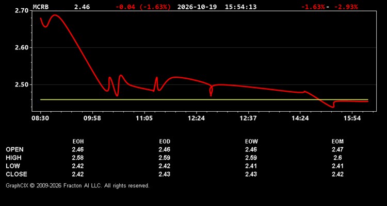Click EOH LOW value 2.42
The width and height of the screenshot is (387, 206).
pyautogui.click(x=78, y=166)
